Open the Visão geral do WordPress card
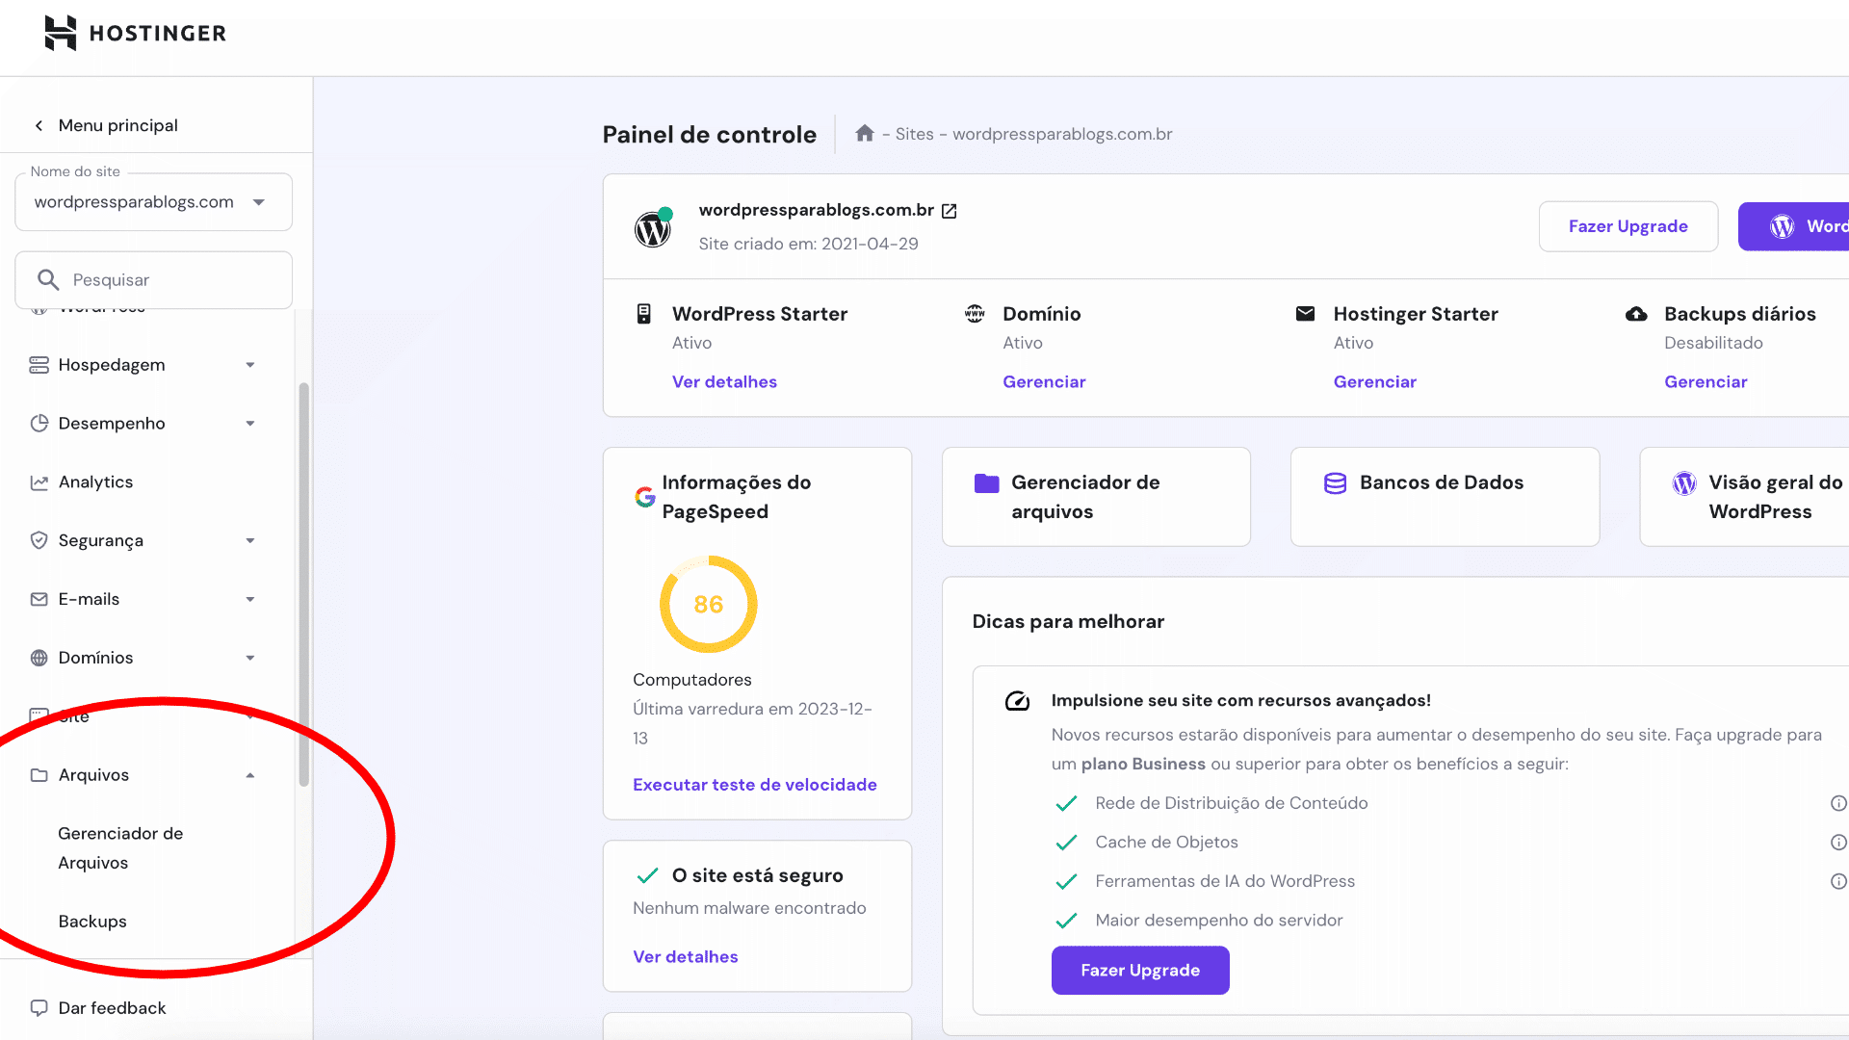 pyautogui.click(x=1744, y=497)
